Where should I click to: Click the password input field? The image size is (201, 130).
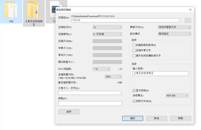click(161, 73)
